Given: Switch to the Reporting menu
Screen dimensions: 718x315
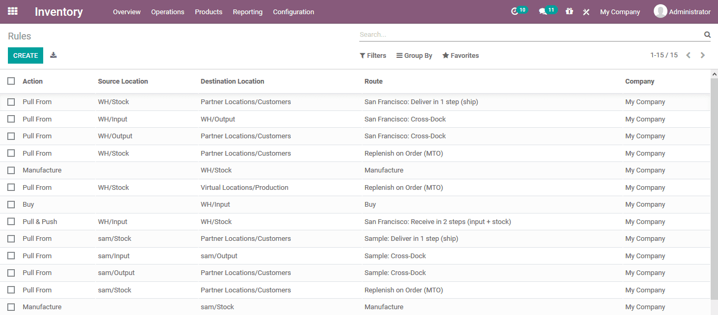Looking at the screenshot, I should (x=248, y=12).
